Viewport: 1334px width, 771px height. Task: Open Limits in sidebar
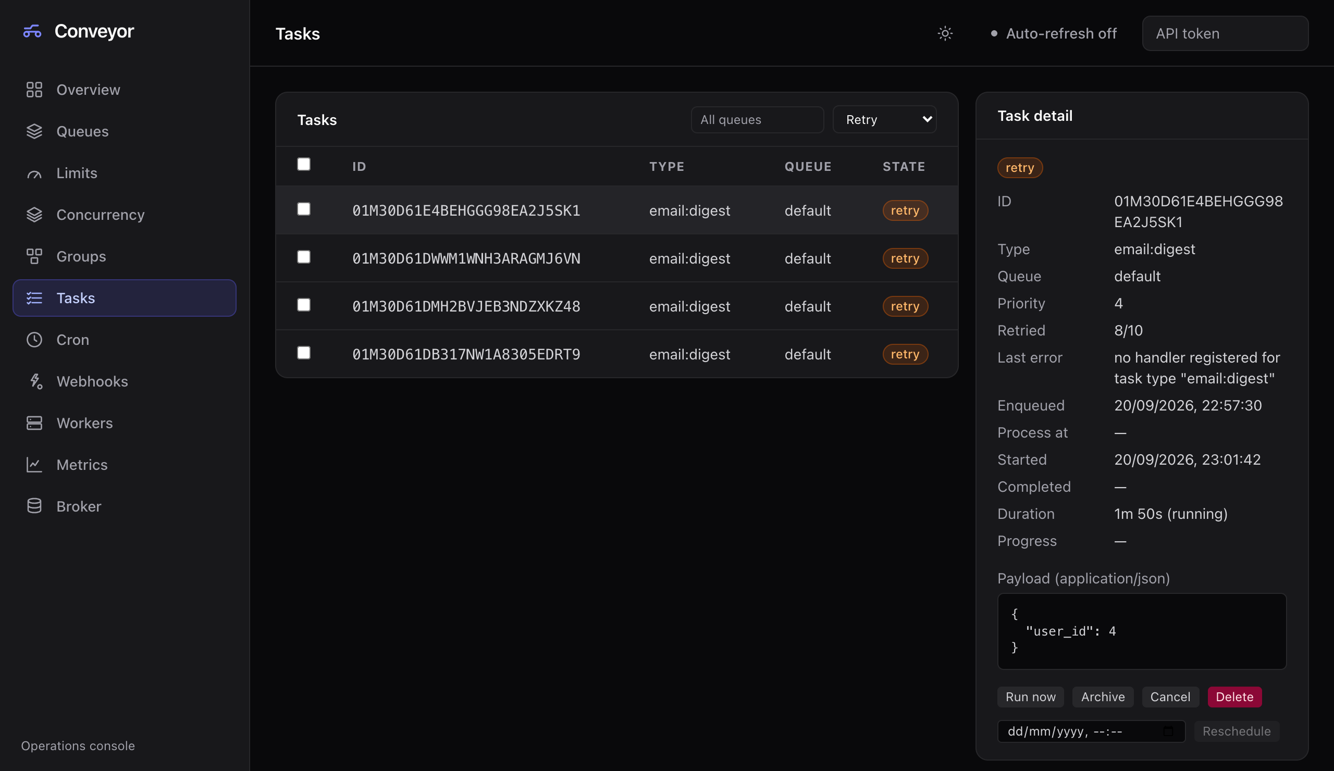125,173
